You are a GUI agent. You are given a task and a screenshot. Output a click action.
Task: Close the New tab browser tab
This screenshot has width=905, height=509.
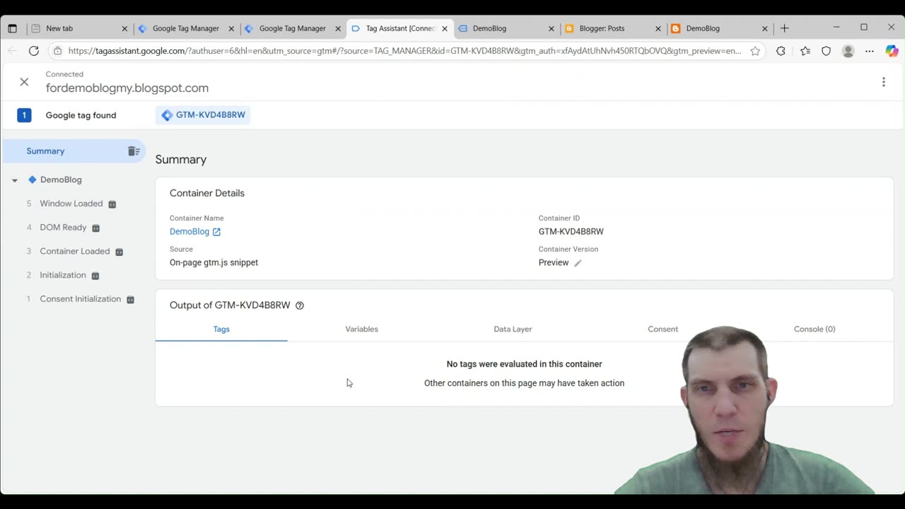(x=125, y=28)
